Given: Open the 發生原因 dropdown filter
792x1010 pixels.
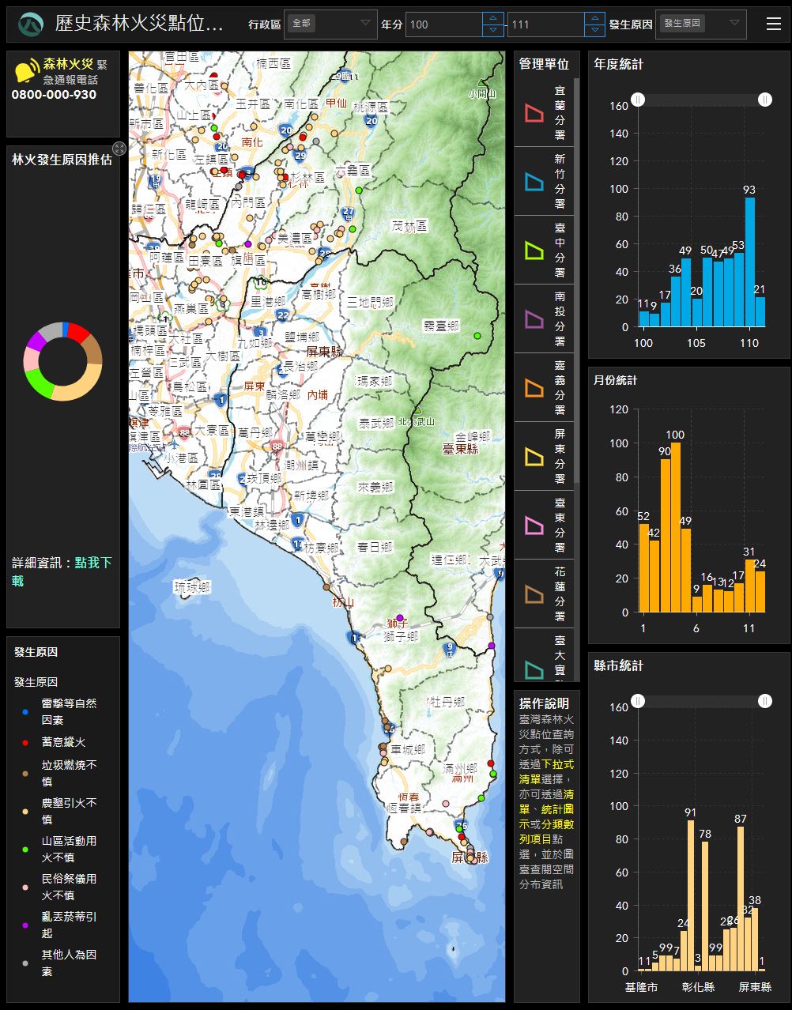Looking at the screenshot, I should 700,24.
